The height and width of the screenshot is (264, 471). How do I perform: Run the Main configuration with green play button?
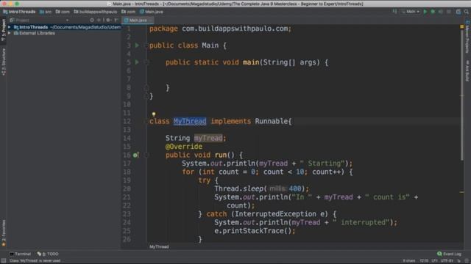pyautogui.click(x=425, y=12)
